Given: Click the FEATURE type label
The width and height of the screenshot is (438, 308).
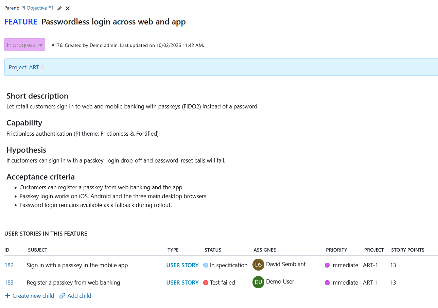Looking at the screenshot, I should coord(21,22).
